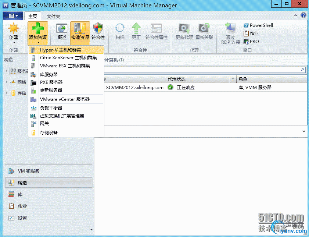Select Hyper-V 主机和群集 menu entry
The image size is (309, 237).
tap(66, 50)
